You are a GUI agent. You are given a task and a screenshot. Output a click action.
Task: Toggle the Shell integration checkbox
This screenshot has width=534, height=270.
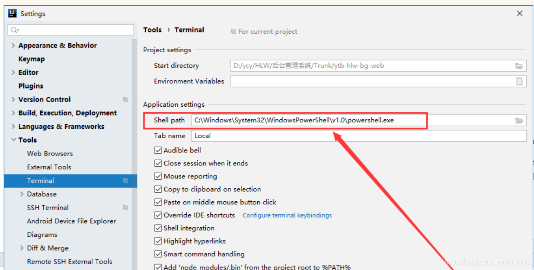(158, 228)
